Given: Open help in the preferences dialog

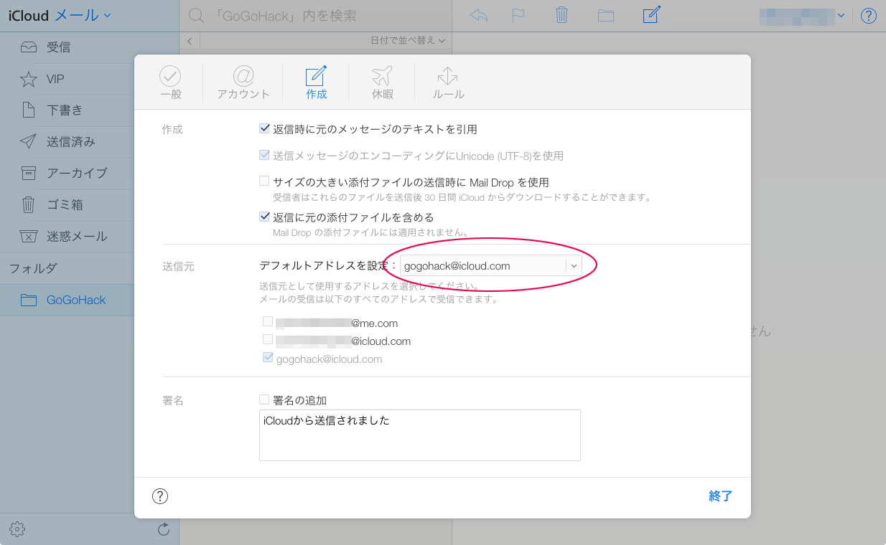Looking at the screenshot, I should 160,496.
